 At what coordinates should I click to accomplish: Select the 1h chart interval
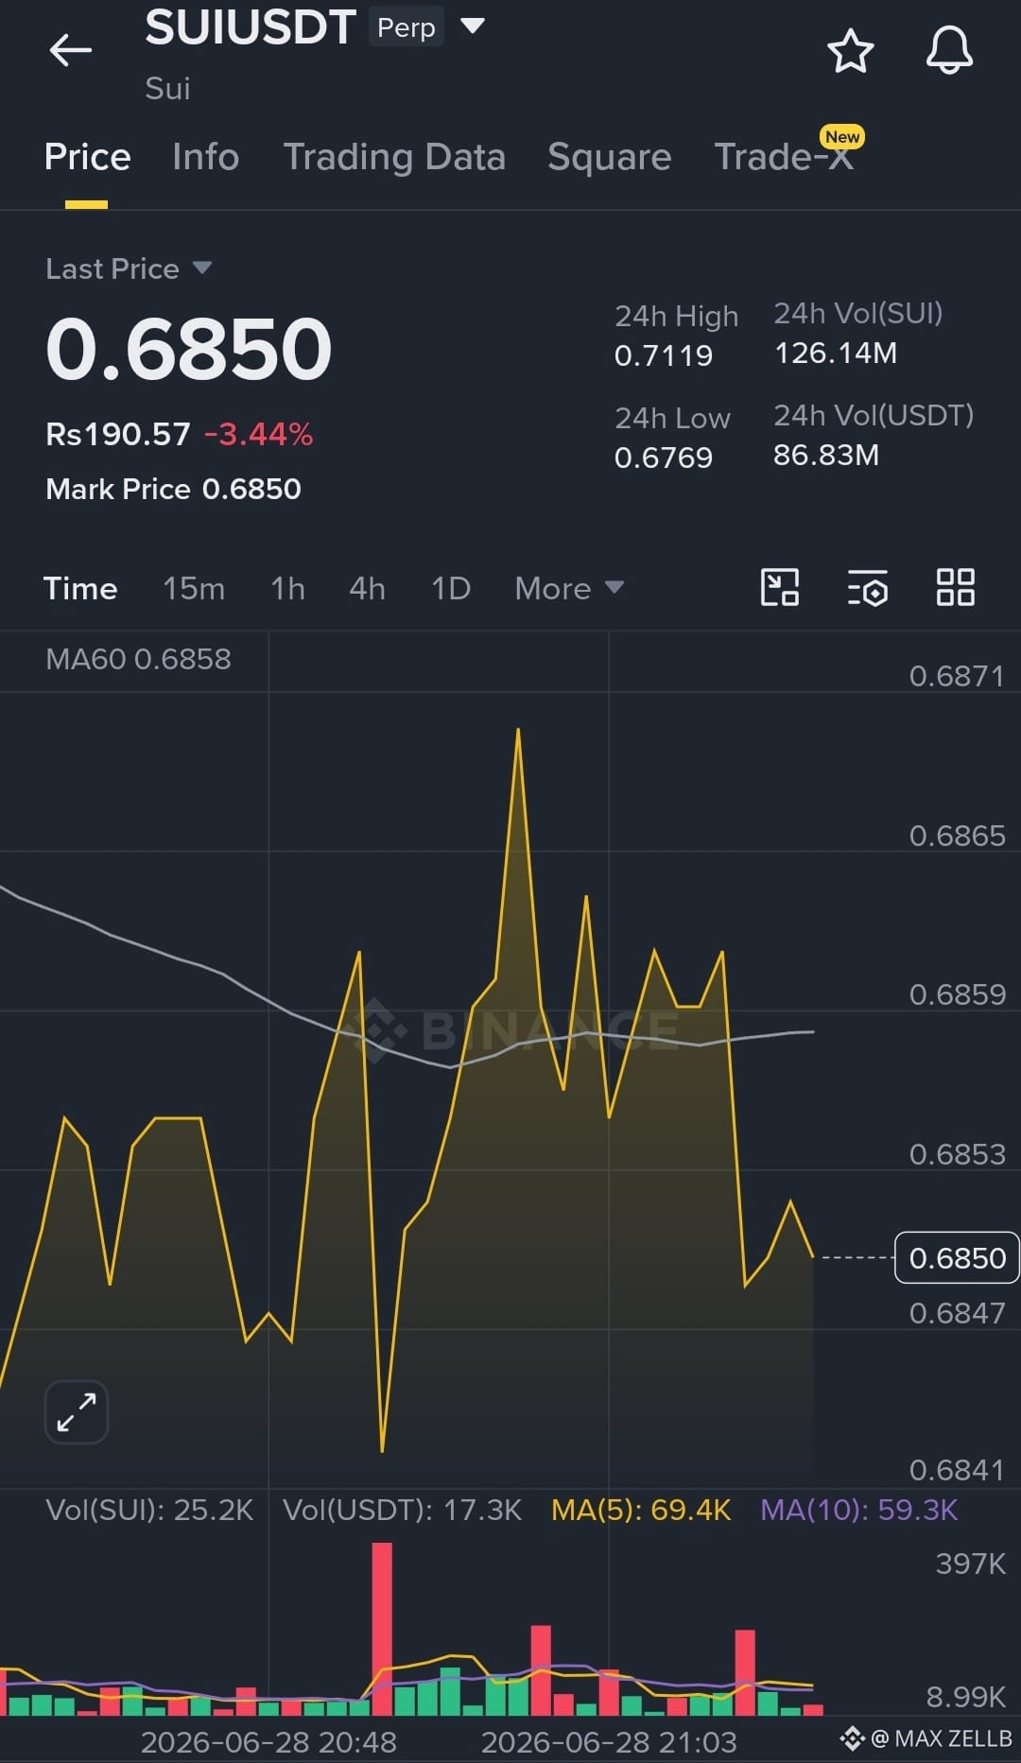pos(287,588)
